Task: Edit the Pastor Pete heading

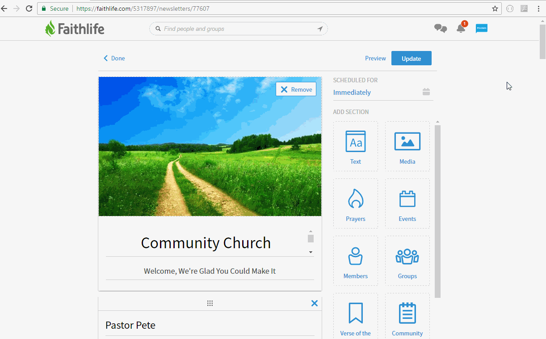Action: [x=210, y=325]
